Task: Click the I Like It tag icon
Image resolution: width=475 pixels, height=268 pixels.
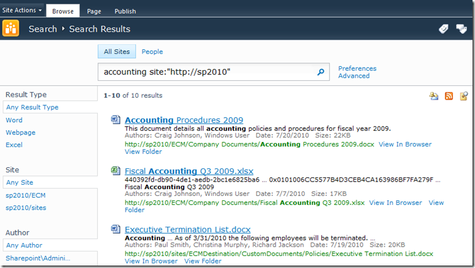Action: coord(444,29)
